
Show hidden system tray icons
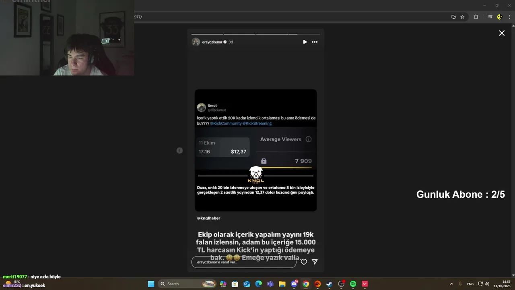[x=451, y=284]
